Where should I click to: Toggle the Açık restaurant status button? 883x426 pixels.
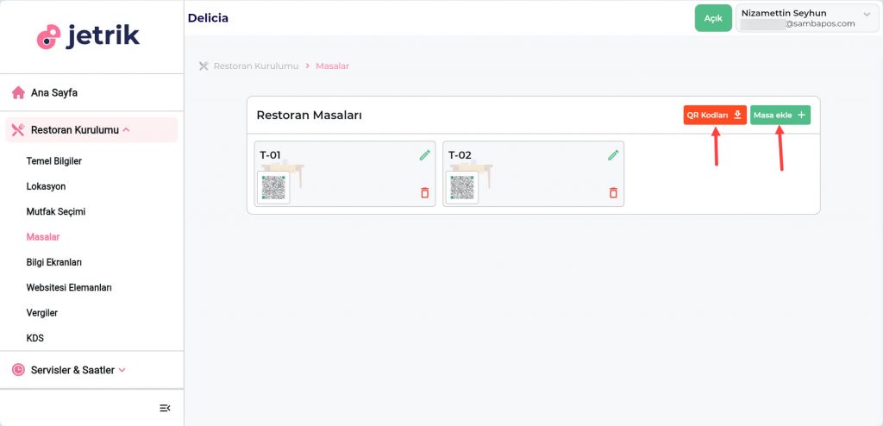click(x=712, y=18)
